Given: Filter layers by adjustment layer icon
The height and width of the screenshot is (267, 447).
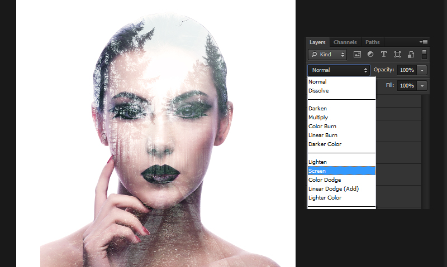Looking at the screenshot, I should tap(370, 55).
